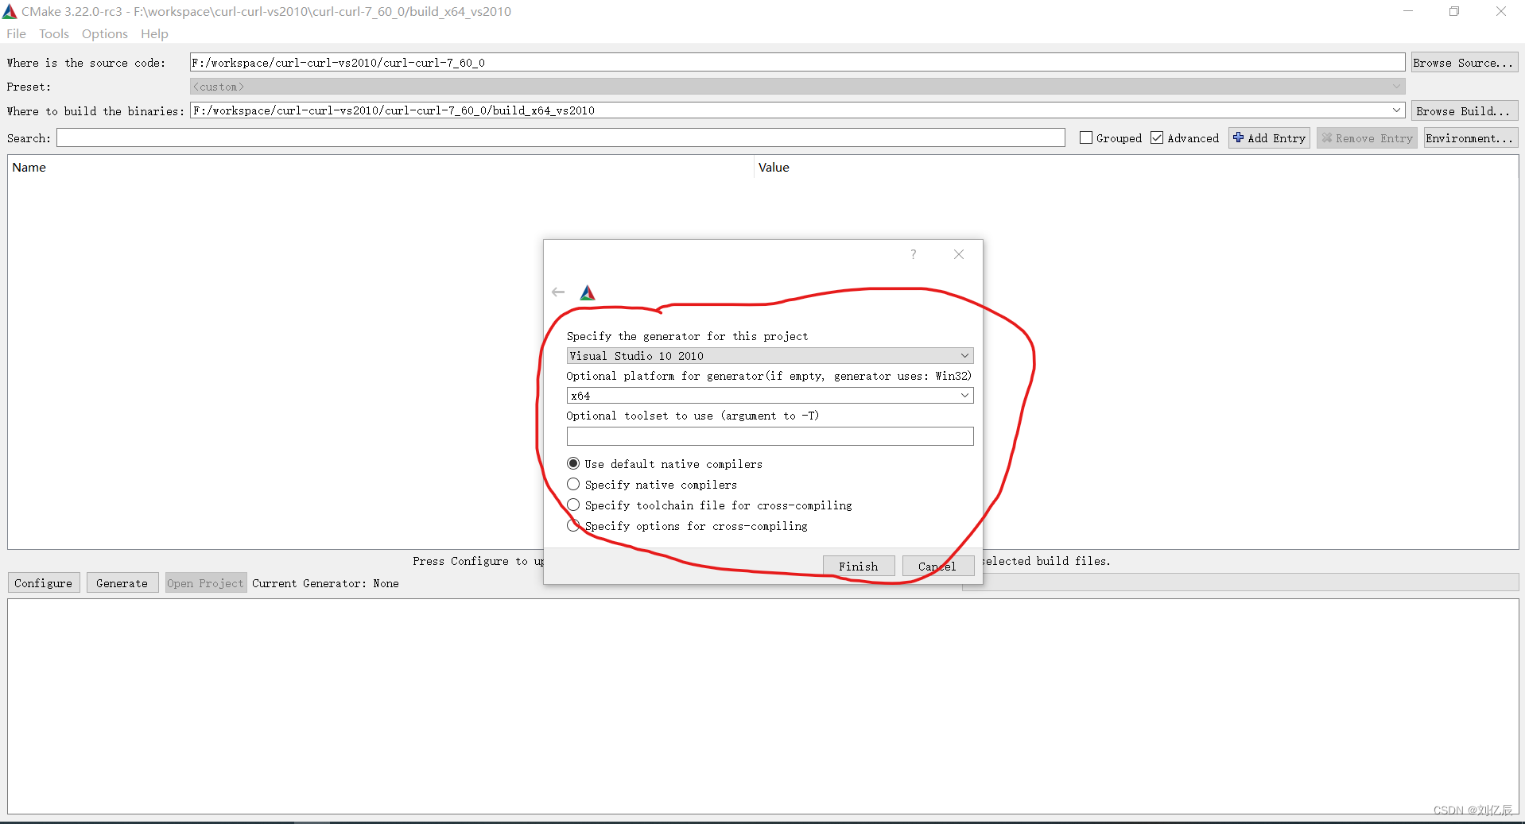Click the source code path field
The height and width of the screenshot is (824, 1525).
[797, 63]
